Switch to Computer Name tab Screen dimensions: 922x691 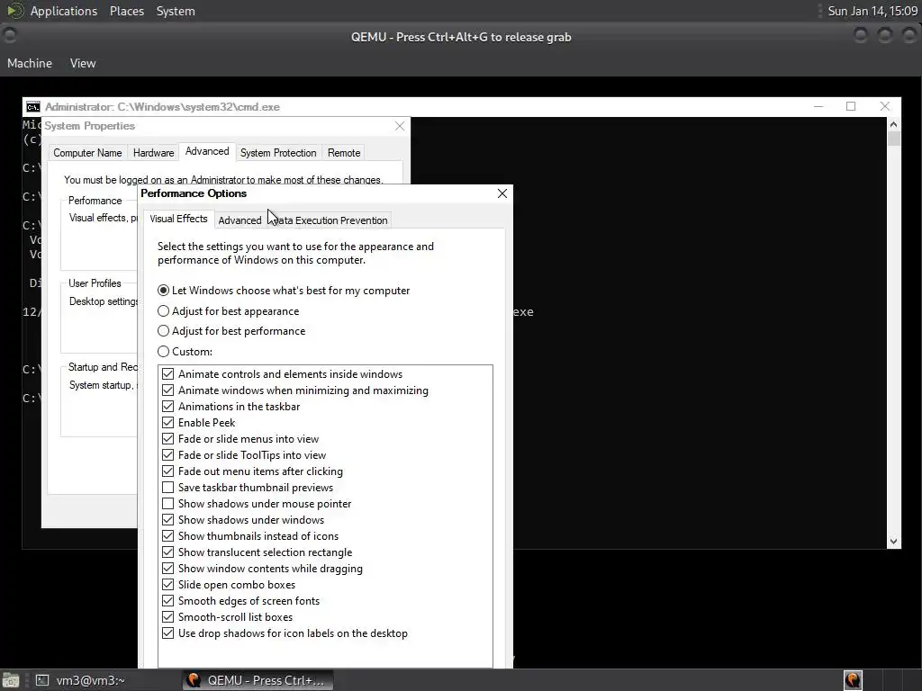87,153
